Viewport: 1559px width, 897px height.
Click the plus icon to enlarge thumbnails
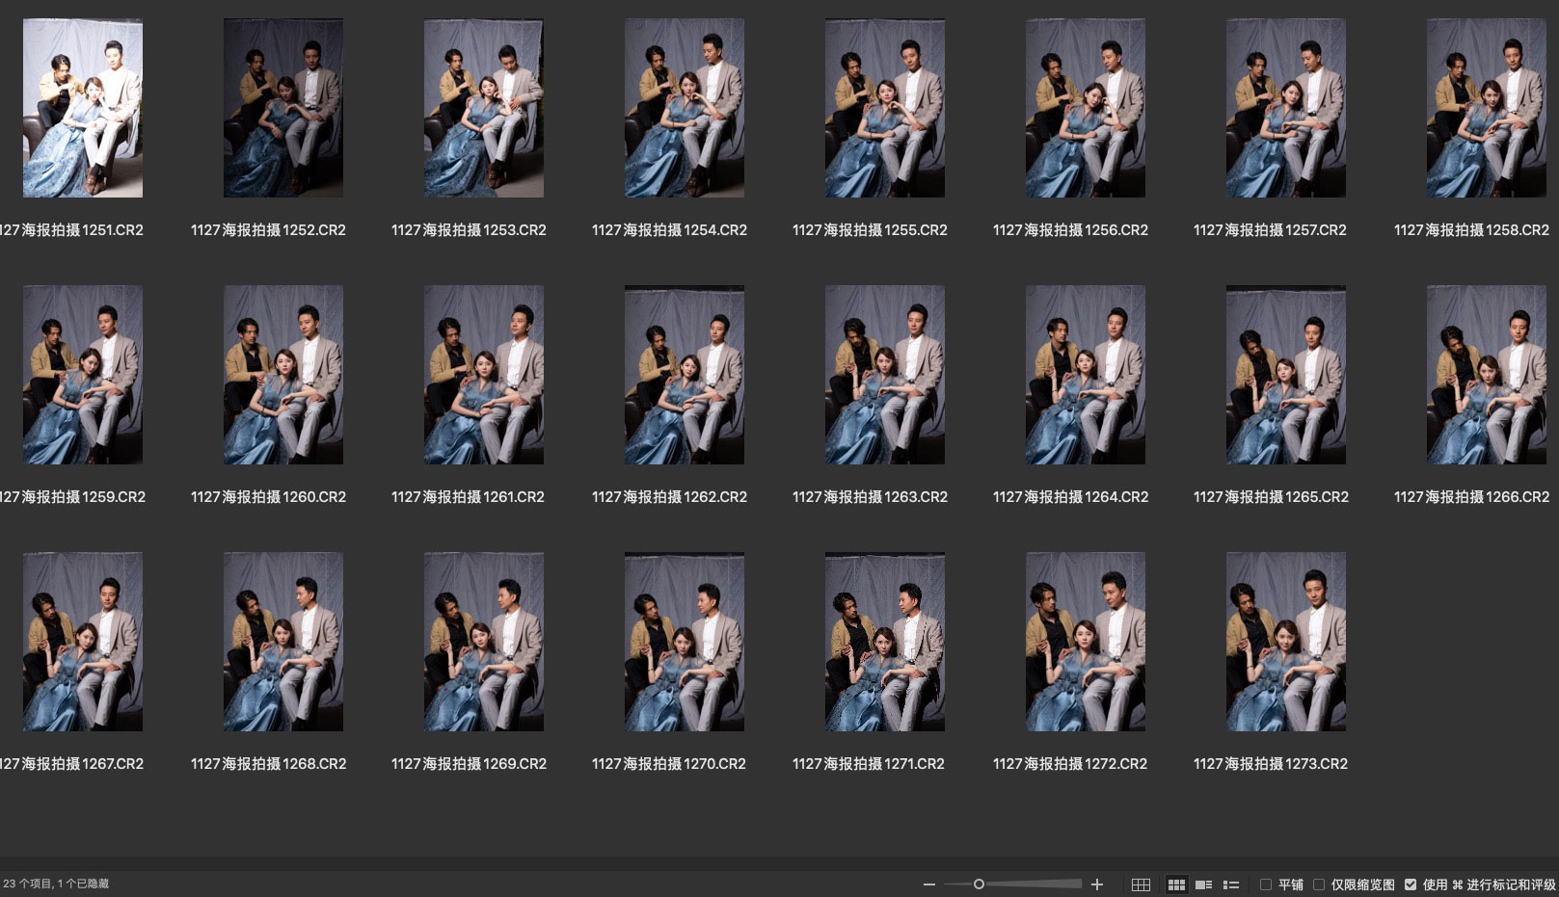1096,884
